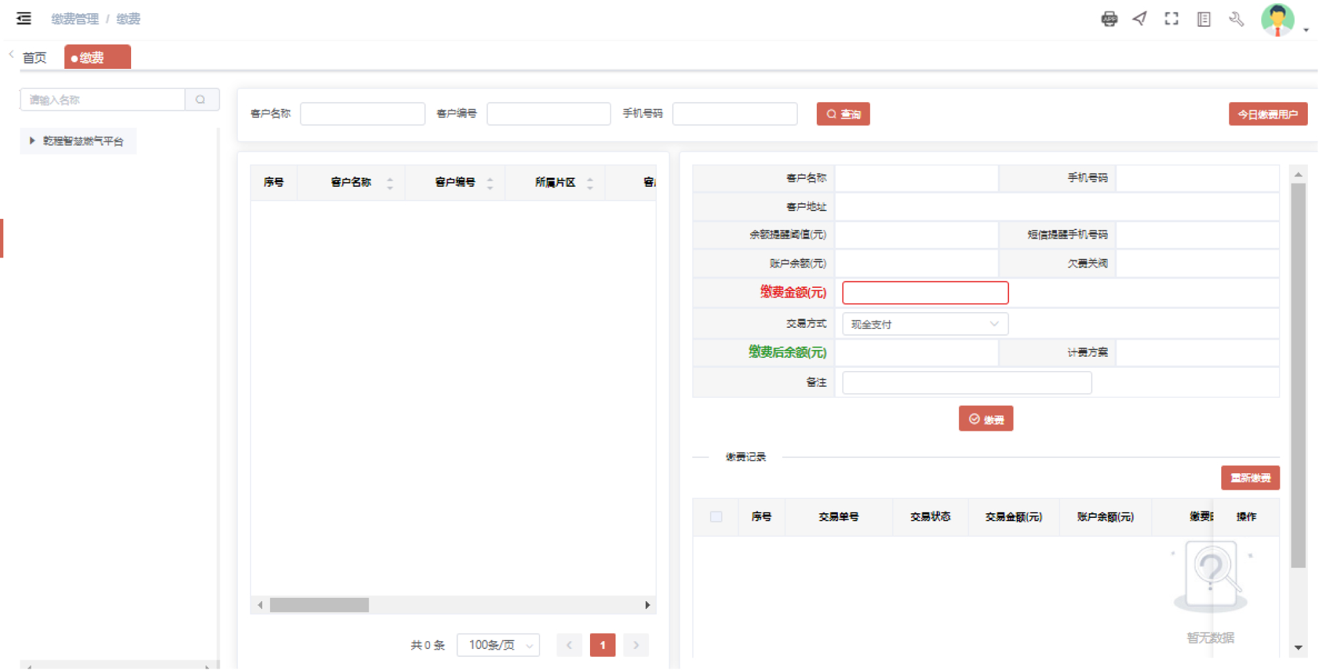Click the customer table horizontal scrollbar

[319, 605]
